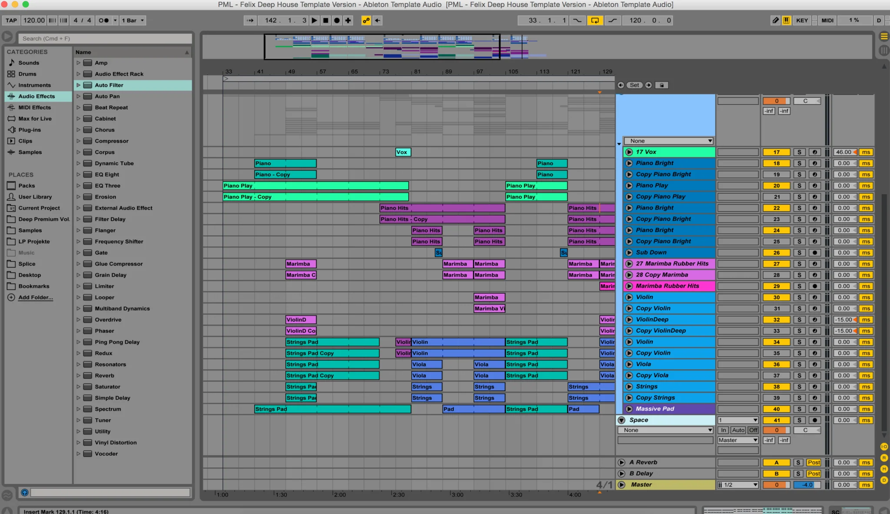Open the Space track Master routing dropdown

coord(738,440)
